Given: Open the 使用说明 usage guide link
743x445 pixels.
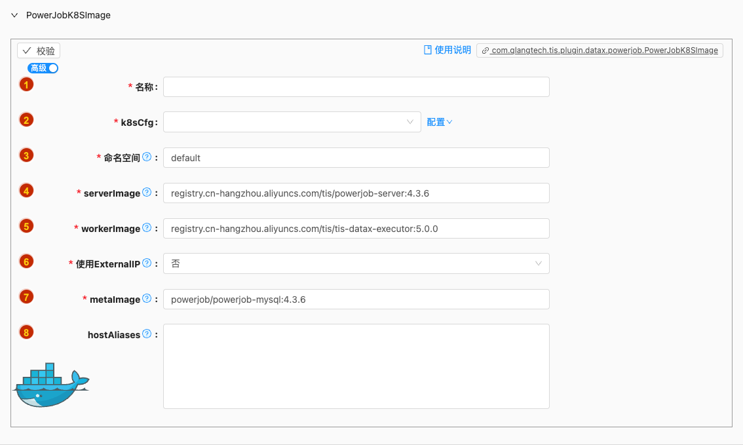Looking at the screenshot, I should 448,50.
